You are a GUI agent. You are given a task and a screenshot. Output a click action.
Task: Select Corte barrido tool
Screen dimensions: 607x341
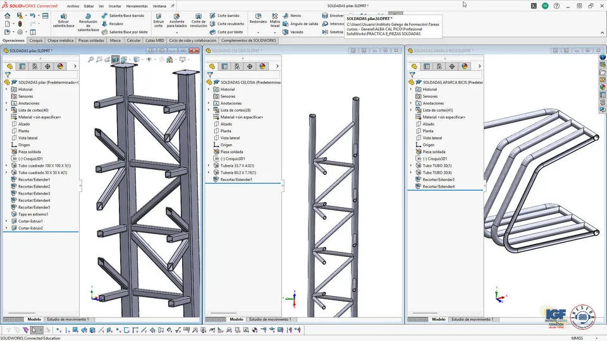pos(224,15)
